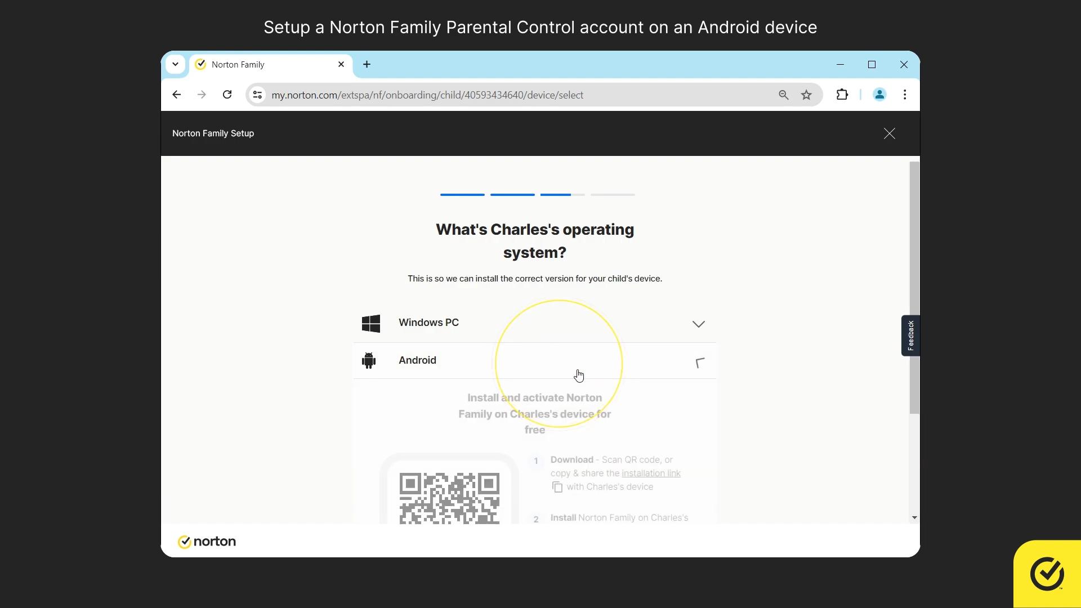The width and height of the screenshot is (1081, 608).
Task: Open site information icon in address bar
Action: click(258, 95)
